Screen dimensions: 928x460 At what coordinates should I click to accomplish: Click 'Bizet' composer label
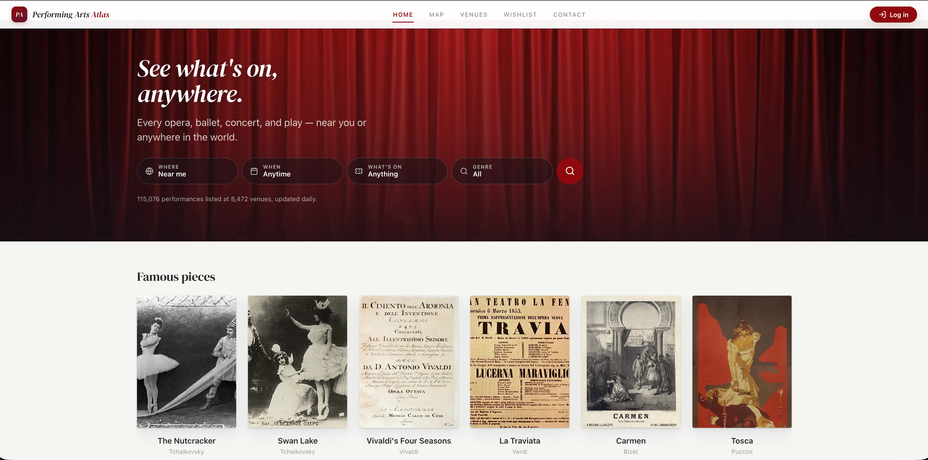coord(631,451)
